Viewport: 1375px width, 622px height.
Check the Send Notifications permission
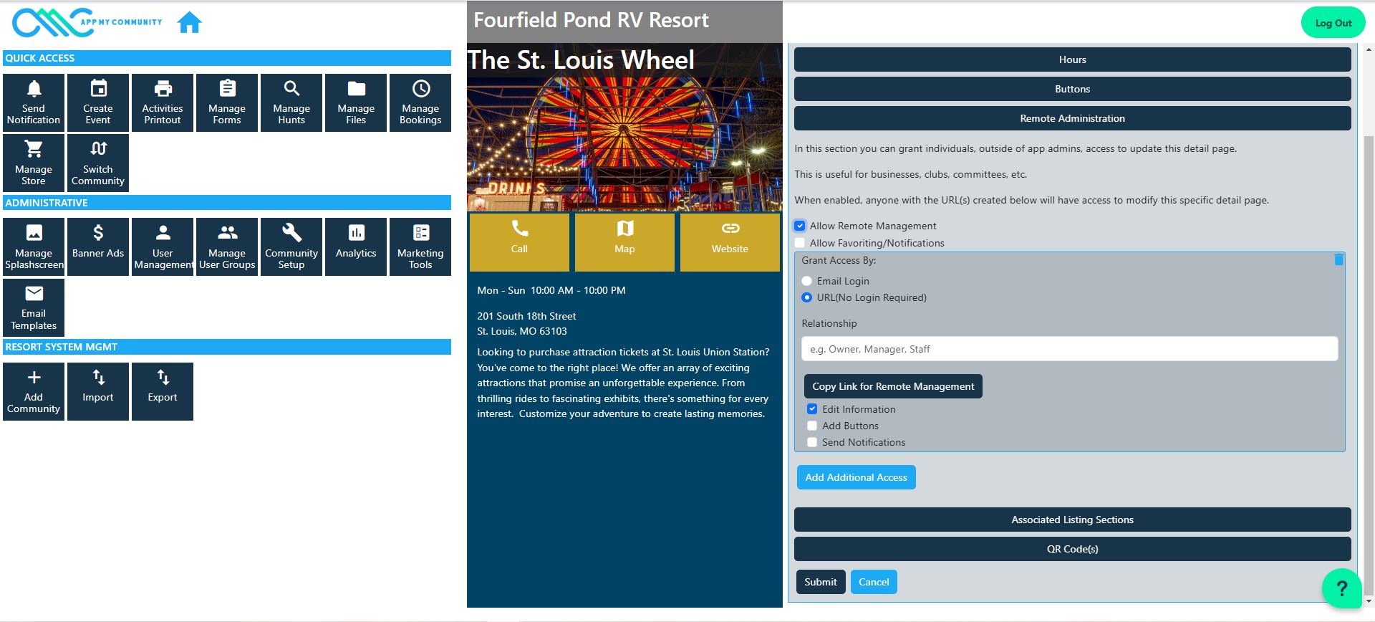[812, 442]
